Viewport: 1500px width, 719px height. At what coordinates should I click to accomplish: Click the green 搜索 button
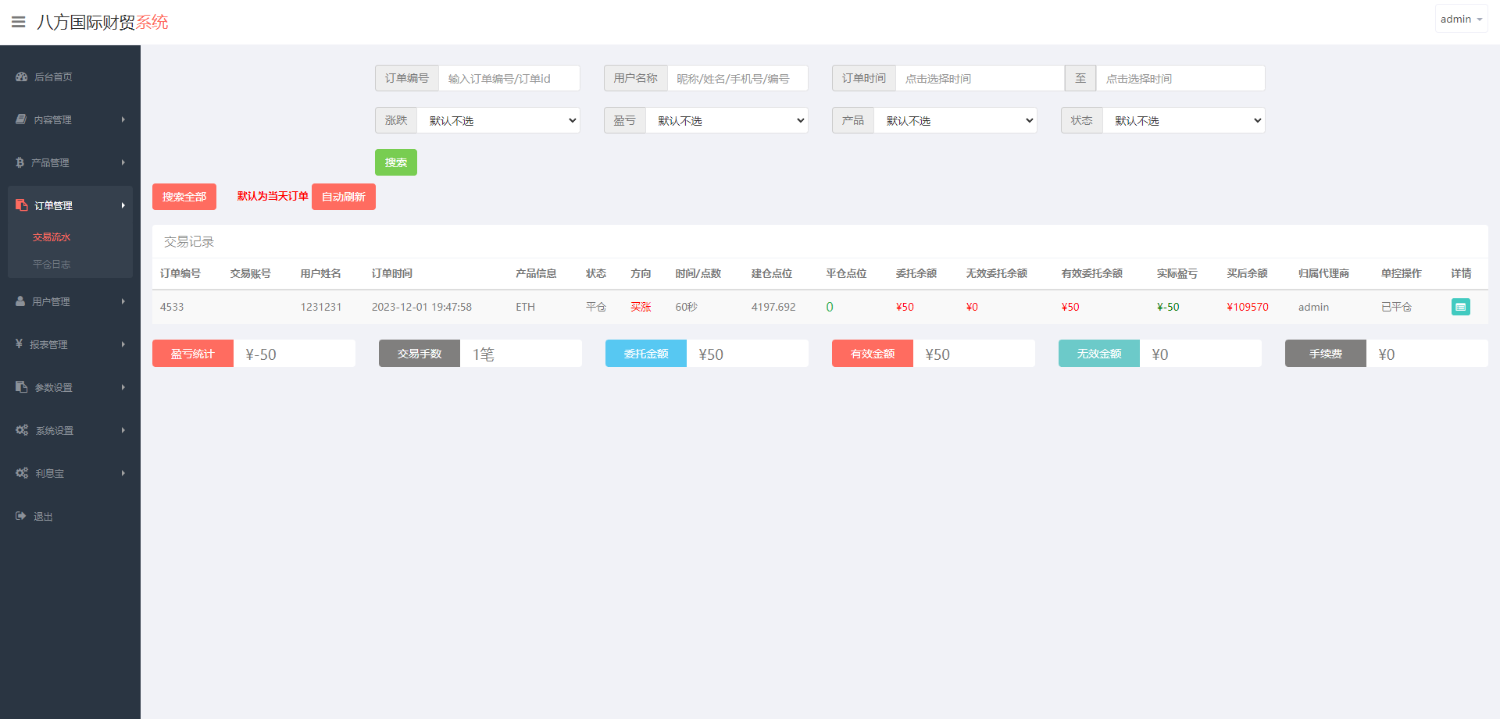pyautogui.click(x=396, y=162)
